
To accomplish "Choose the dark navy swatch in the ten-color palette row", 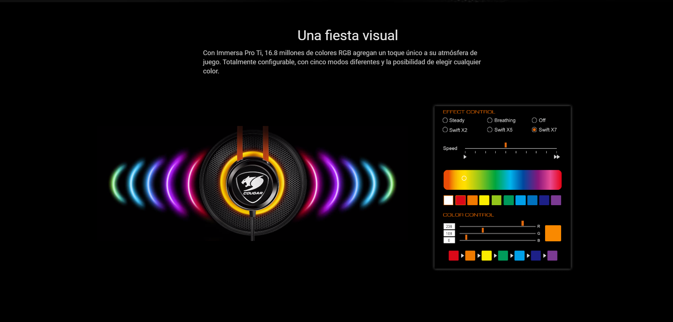I will 544,200.
